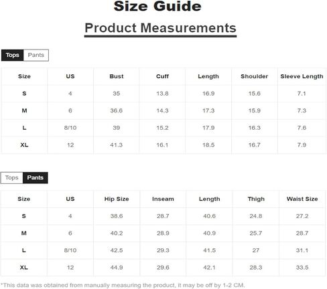
Task: Click the Thigh column header
Action: (x=256, y=199)
